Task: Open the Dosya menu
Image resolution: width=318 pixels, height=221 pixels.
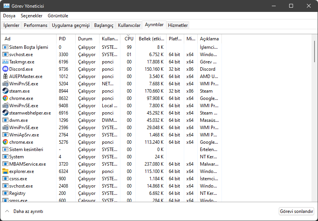Action: pos(9,16)
